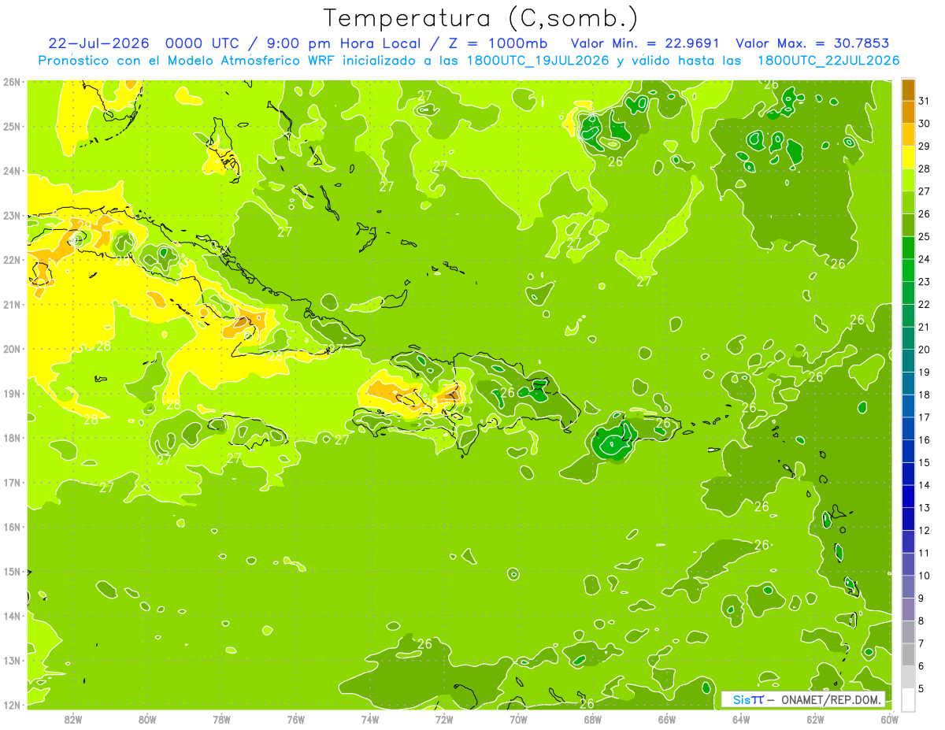Click "Valor Min. = 22.9691" text

pyautogui.click(x=645, y=43)
